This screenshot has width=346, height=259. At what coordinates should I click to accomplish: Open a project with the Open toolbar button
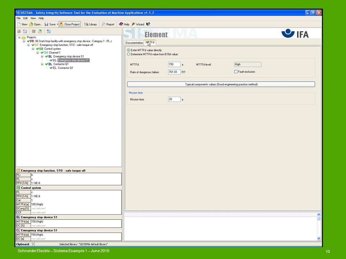tap(36, 24)
